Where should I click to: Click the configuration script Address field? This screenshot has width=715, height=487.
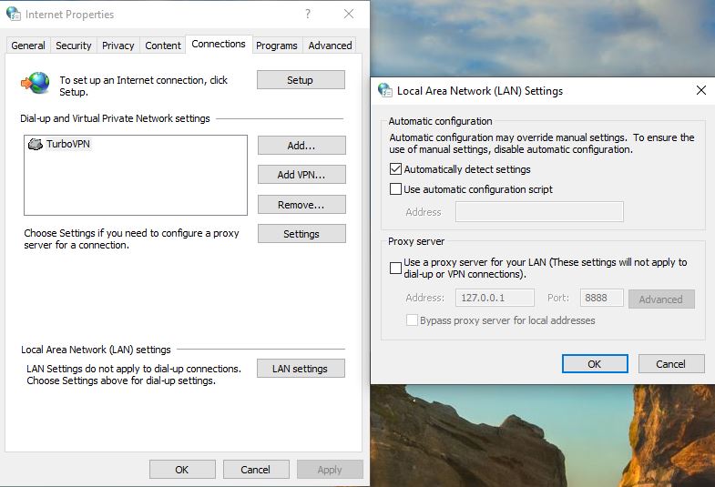tap(539, 212)
